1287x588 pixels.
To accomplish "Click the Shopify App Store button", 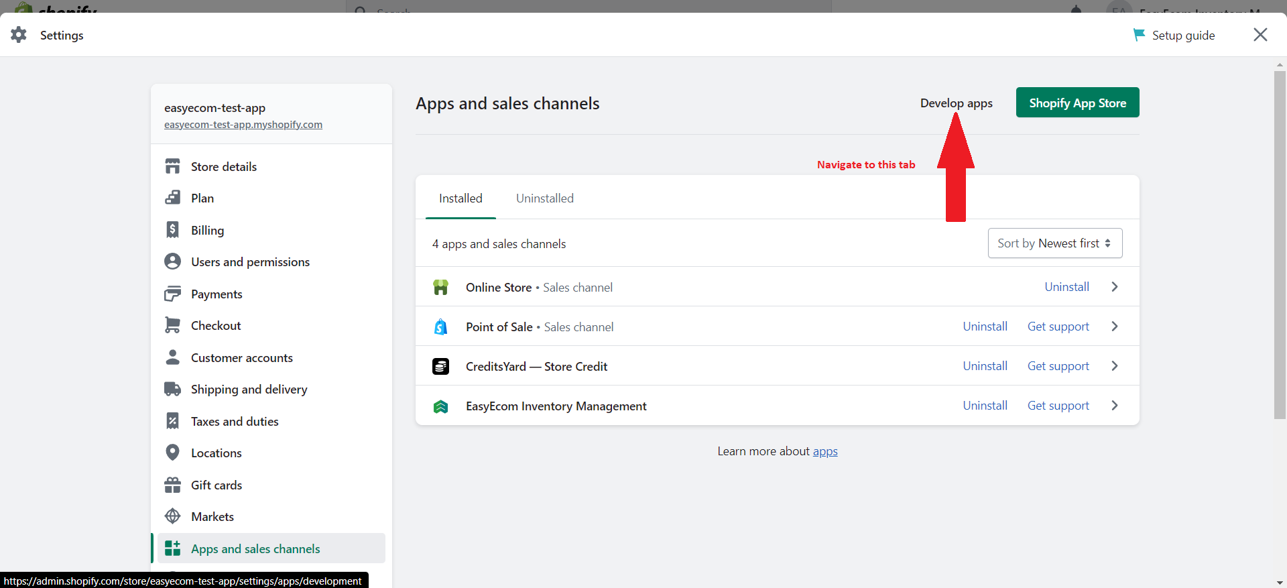I will tap(1077, 103).
